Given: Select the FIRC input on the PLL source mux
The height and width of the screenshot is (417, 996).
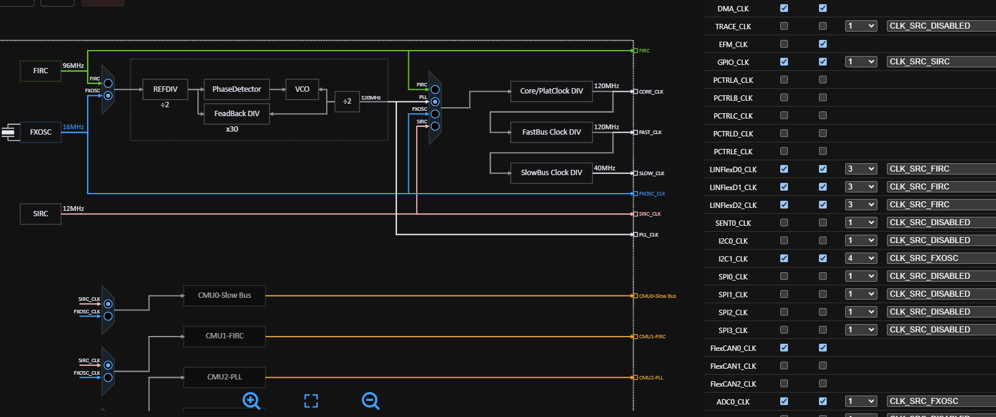Looking at the screenshot, I should point(108,83).
